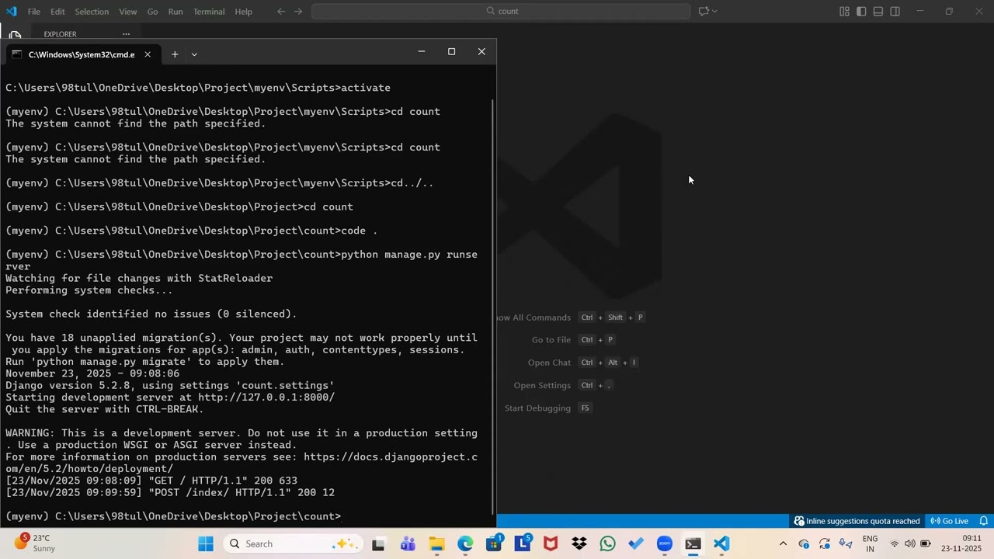Click the terminal command prompt line
This screenshot has width=994, height=559.
(173, 516)
